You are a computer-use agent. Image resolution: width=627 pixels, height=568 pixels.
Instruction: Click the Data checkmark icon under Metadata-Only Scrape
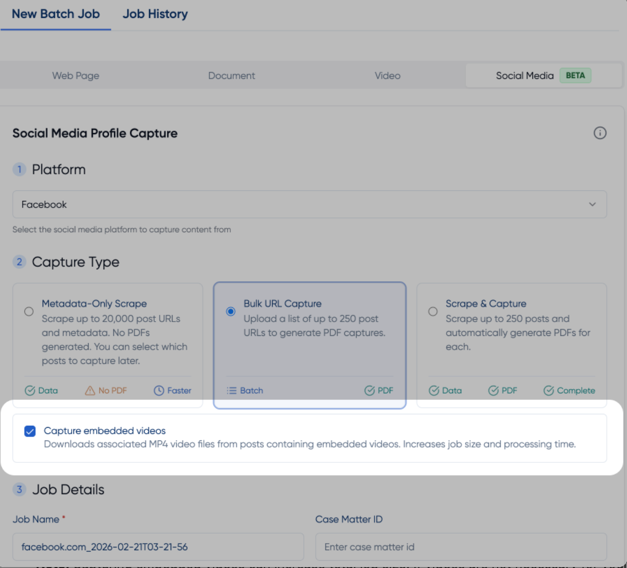[x=30, y=390]
